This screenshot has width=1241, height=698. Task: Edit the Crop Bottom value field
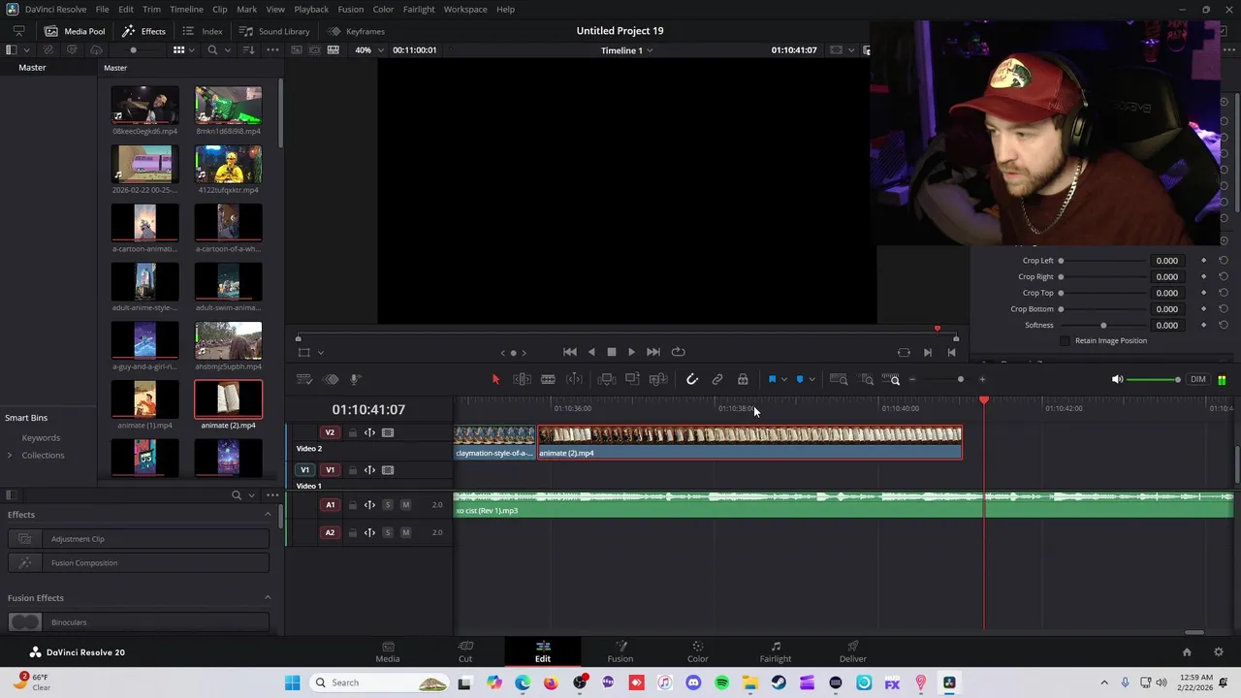point(1167,309)
